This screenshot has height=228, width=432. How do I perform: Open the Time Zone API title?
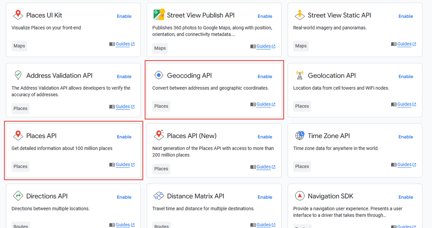coord(329,136)
